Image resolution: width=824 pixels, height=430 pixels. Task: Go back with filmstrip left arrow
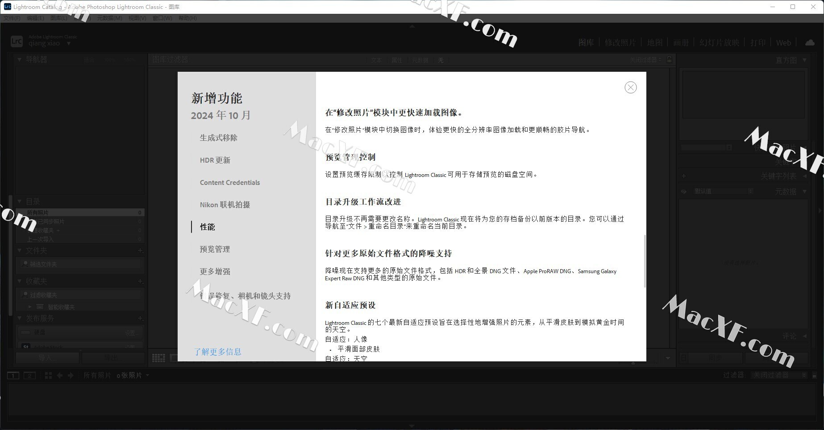click(60, 376)
